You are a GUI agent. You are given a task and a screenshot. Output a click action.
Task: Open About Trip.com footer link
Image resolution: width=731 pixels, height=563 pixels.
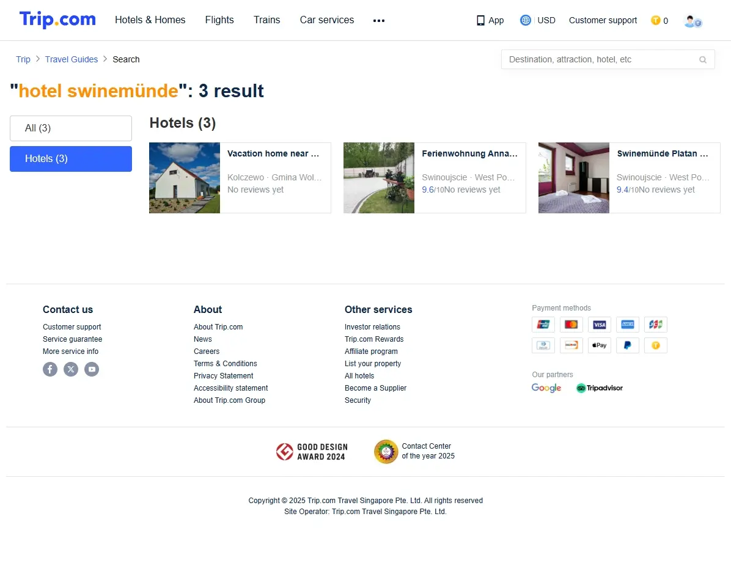click(x=218, y=327)
